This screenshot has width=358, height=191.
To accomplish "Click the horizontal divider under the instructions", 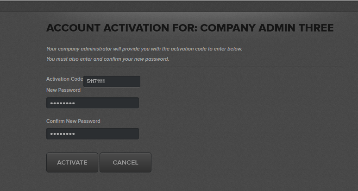I will (x=195, y=66).
